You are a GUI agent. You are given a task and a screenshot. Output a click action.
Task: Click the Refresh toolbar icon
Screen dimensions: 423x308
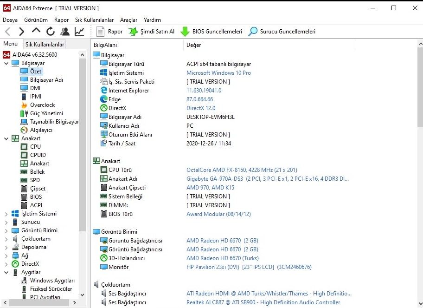point(51,32)
